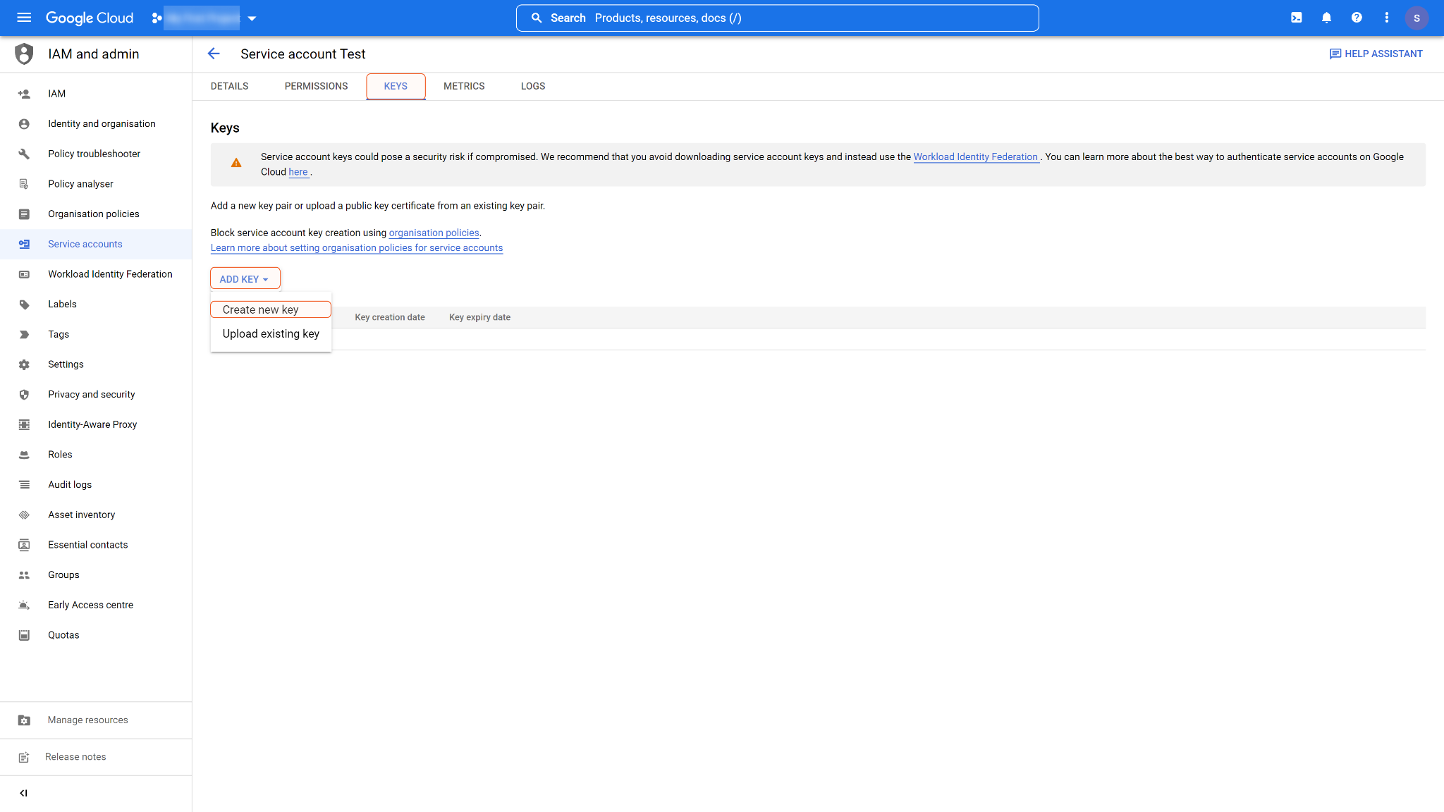Viewport: 1444px width, 812px height.
Task: Click in the Search products search field
Action: click(777, 18)
